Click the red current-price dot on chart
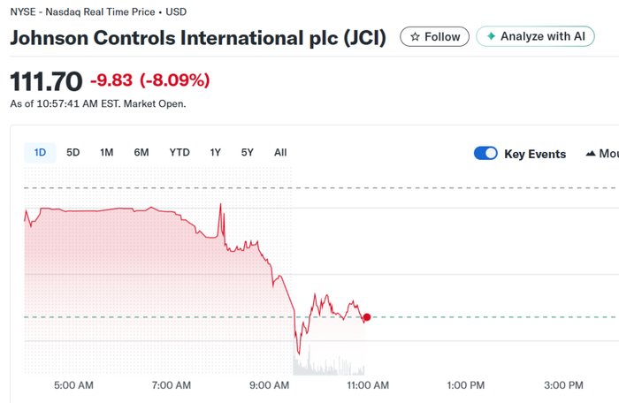Screen dimensions: 619x403 [x=367, y=317]
